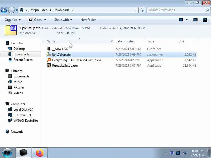The height and width of the screenshot is (158, 211).
Task: Open the recent pages dropdown arrow
Action: click(x=17, y=10)
